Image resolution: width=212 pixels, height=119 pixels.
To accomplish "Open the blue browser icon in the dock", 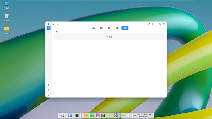I will coord(70,116).
